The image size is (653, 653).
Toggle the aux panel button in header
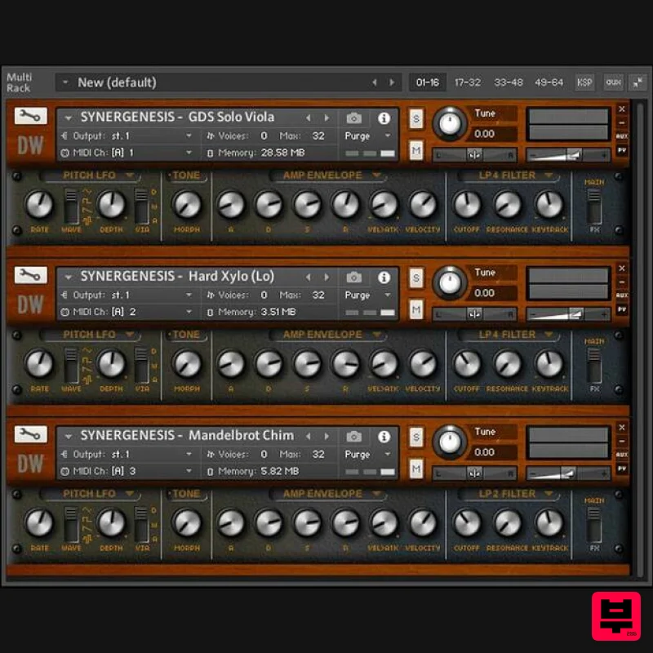pyautogui.click(x=614, y=82)
